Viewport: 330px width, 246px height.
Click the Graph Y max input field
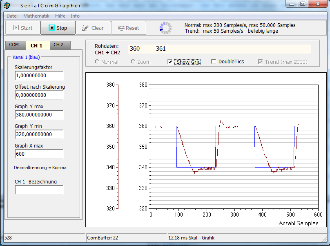tap(39, 115)
